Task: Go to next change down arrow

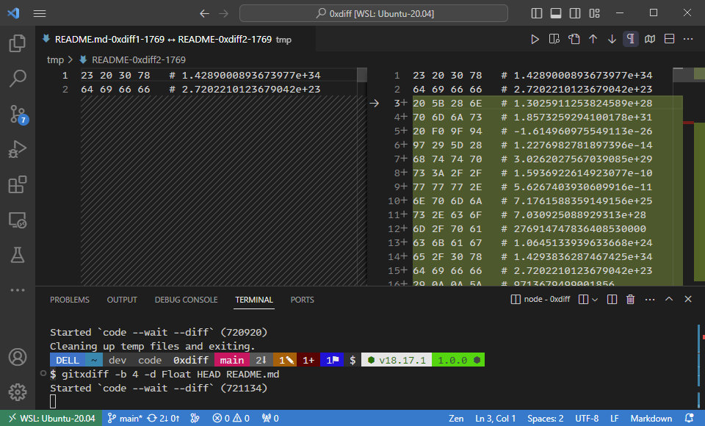Action: pyautogui.click(x=612, y=39)
